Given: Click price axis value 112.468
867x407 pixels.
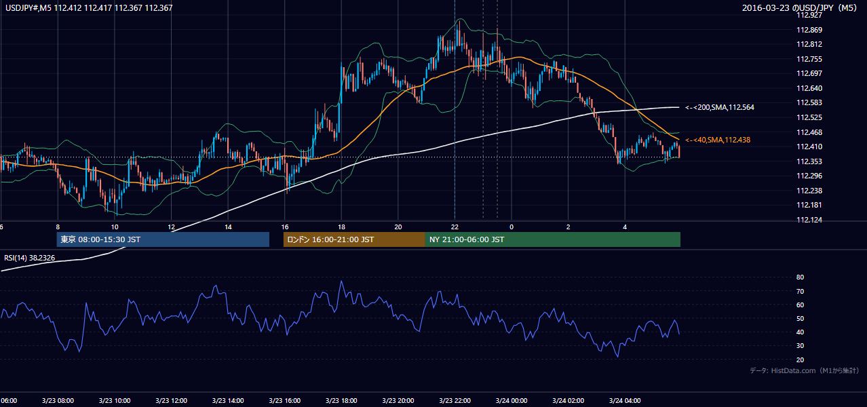Looking at the screenshot, I should [x=809, y=132].
